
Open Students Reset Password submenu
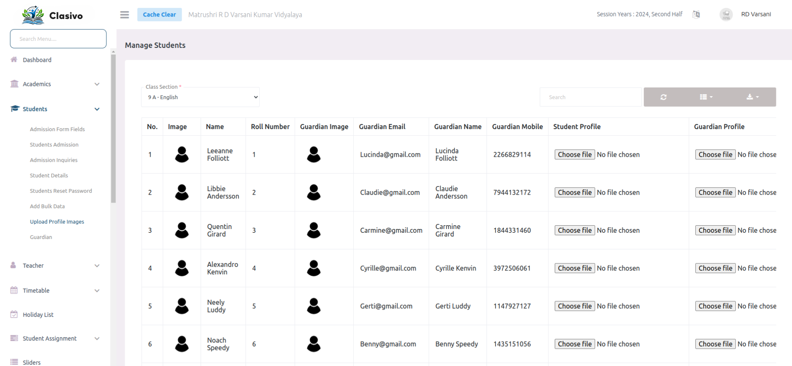pyautogui.click(x=61, y=191)
